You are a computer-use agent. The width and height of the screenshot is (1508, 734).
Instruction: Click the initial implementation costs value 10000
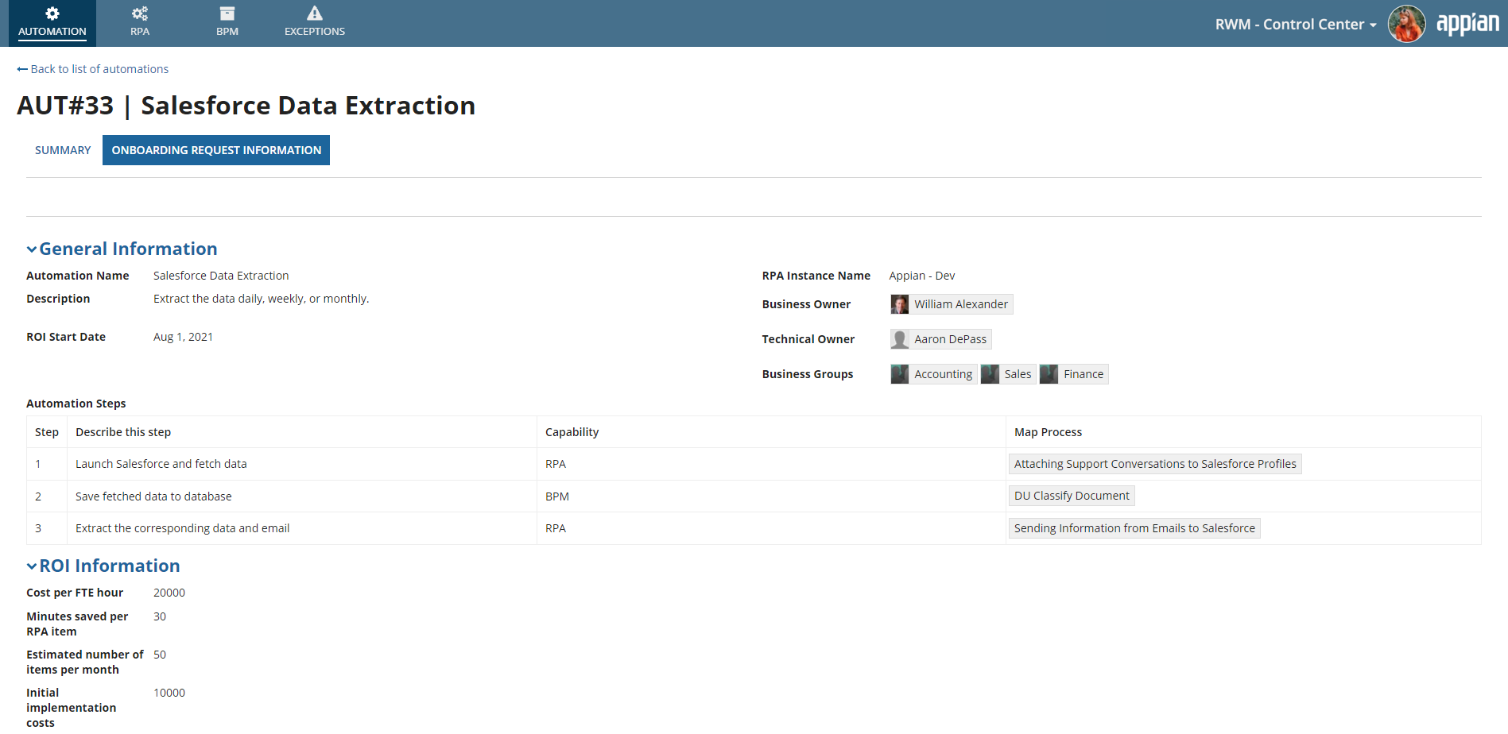tap(169, 693)
